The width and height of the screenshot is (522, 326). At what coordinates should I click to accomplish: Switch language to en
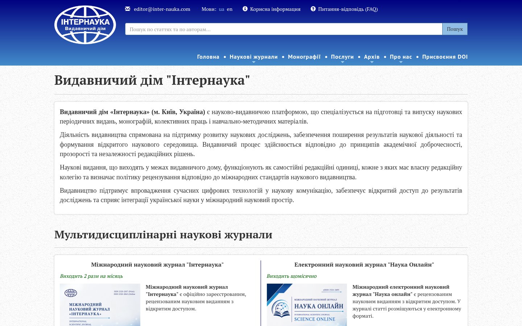pos(229,9)
